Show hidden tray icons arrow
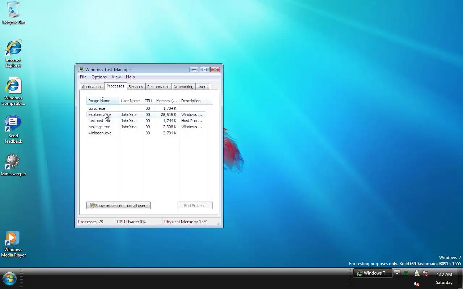 (397, 273)
